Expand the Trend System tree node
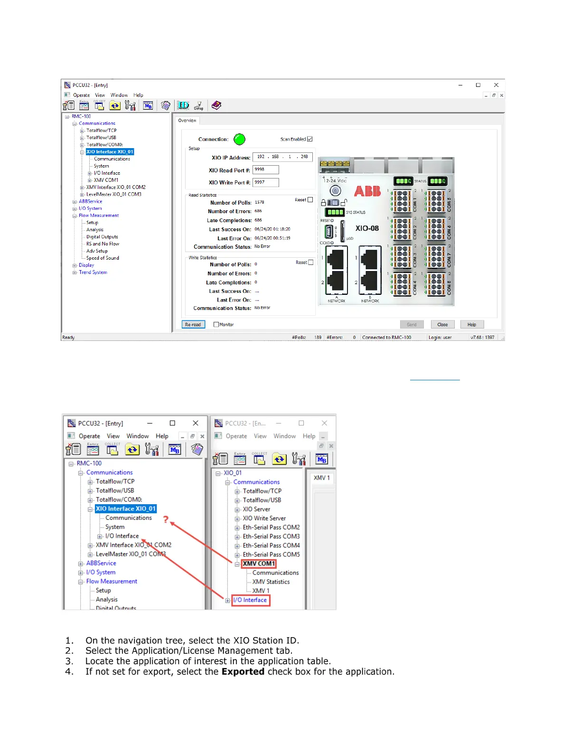This screenshot has width=581, height=752. [75, 273]
